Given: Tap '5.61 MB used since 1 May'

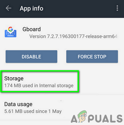Looking at the screenshot, I should point(33,111).
